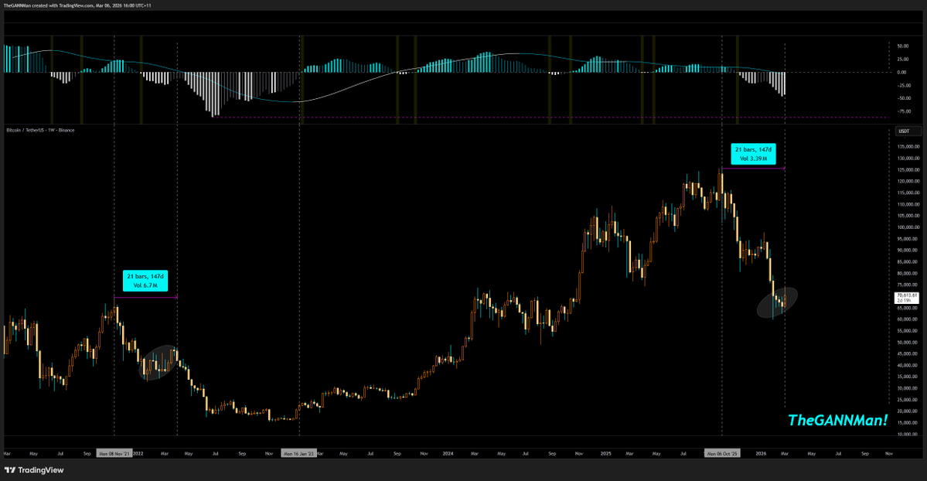Click the 2026 year label on time axis
927x481 pixels.
(761, 454)
